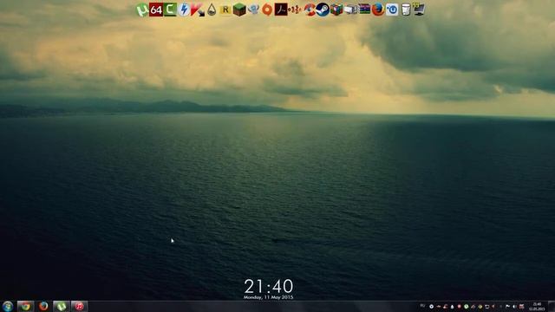This screenshot has height=312, width=555.
Task: Open Kaspersky red K icon in dock
Action: 198,10
